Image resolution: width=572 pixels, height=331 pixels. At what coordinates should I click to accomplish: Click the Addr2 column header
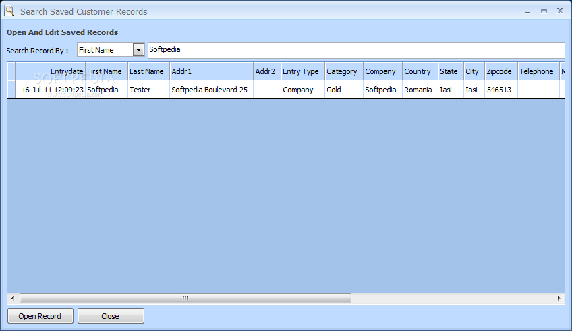pos(267,71)
